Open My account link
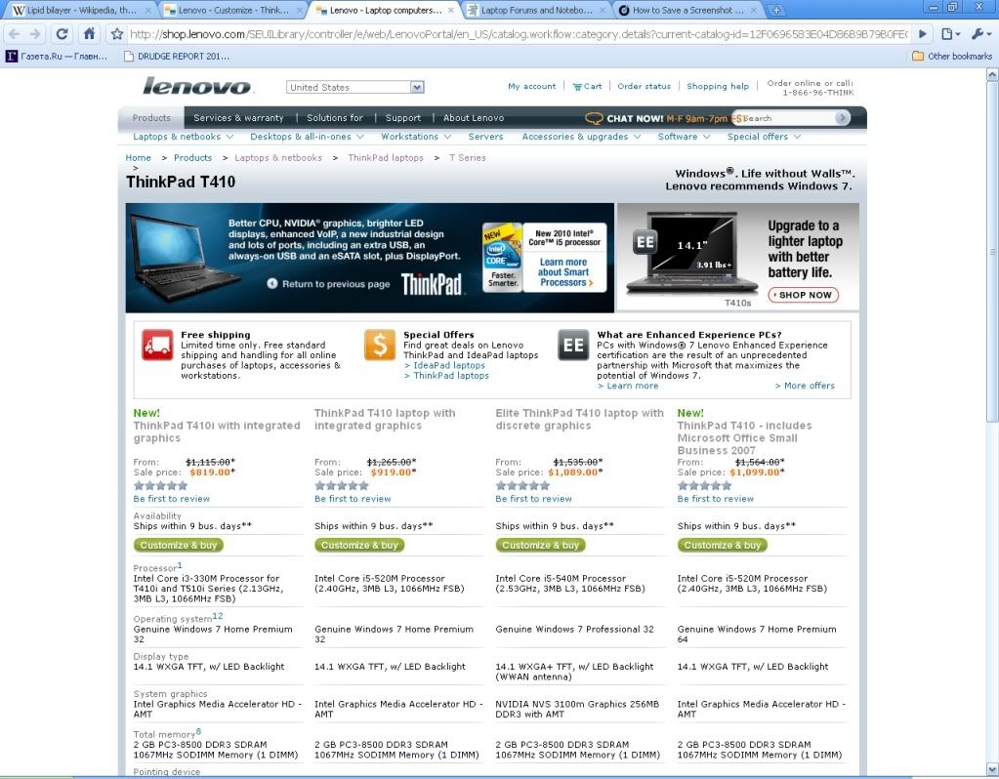Viewport: 999px width, 779px height. (x=531, y=86)
